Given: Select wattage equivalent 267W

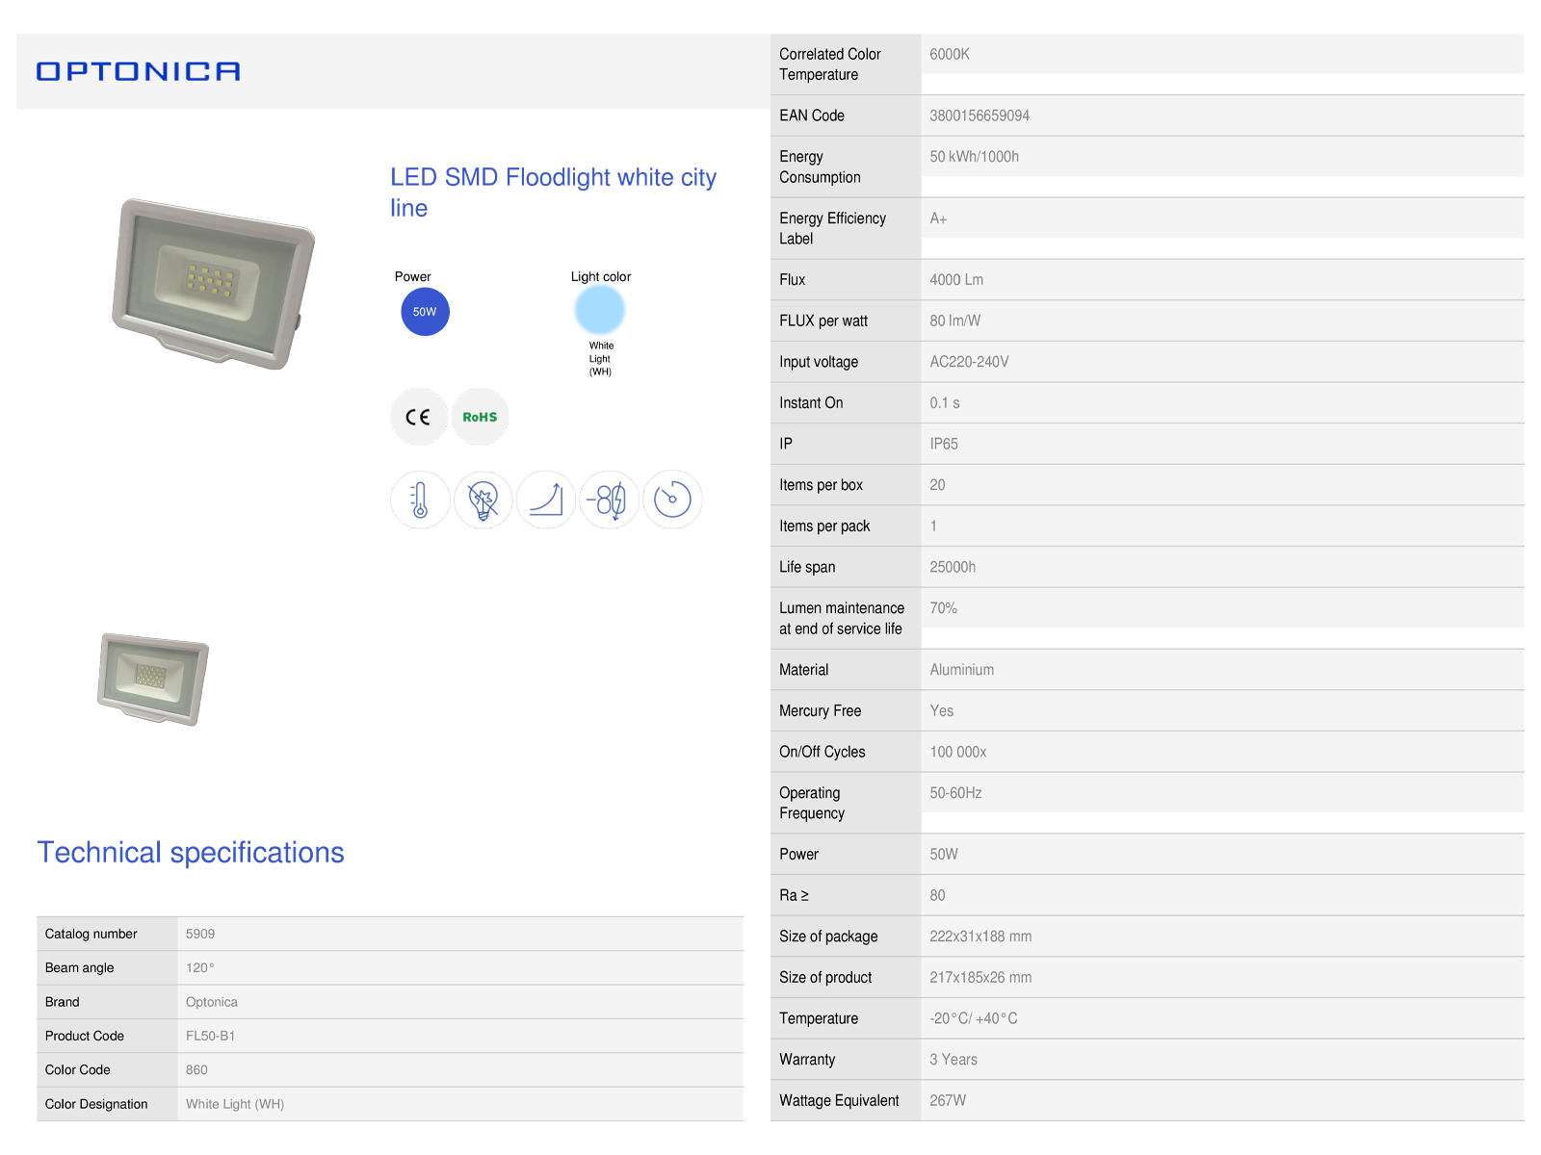Looking at the screenshot, I should 948,1100.
